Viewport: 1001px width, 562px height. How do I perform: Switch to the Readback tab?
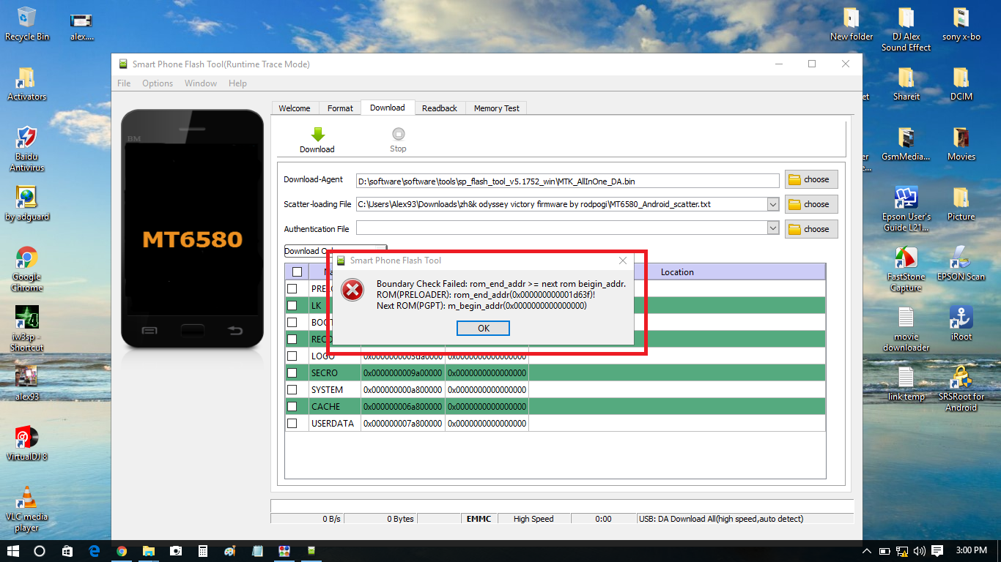440,108
